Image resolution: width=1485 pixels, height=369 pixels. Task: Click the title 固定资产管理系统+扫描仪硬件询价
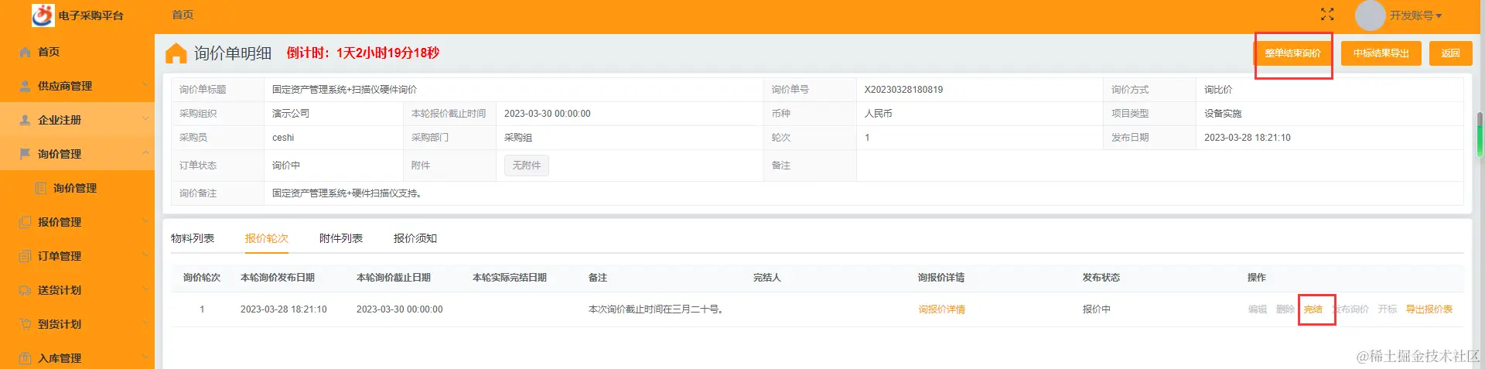click(x=344, y=90)
